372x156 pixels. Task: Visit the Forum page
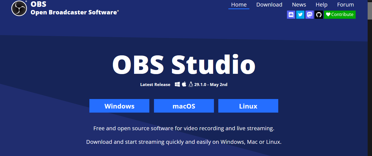346,5
